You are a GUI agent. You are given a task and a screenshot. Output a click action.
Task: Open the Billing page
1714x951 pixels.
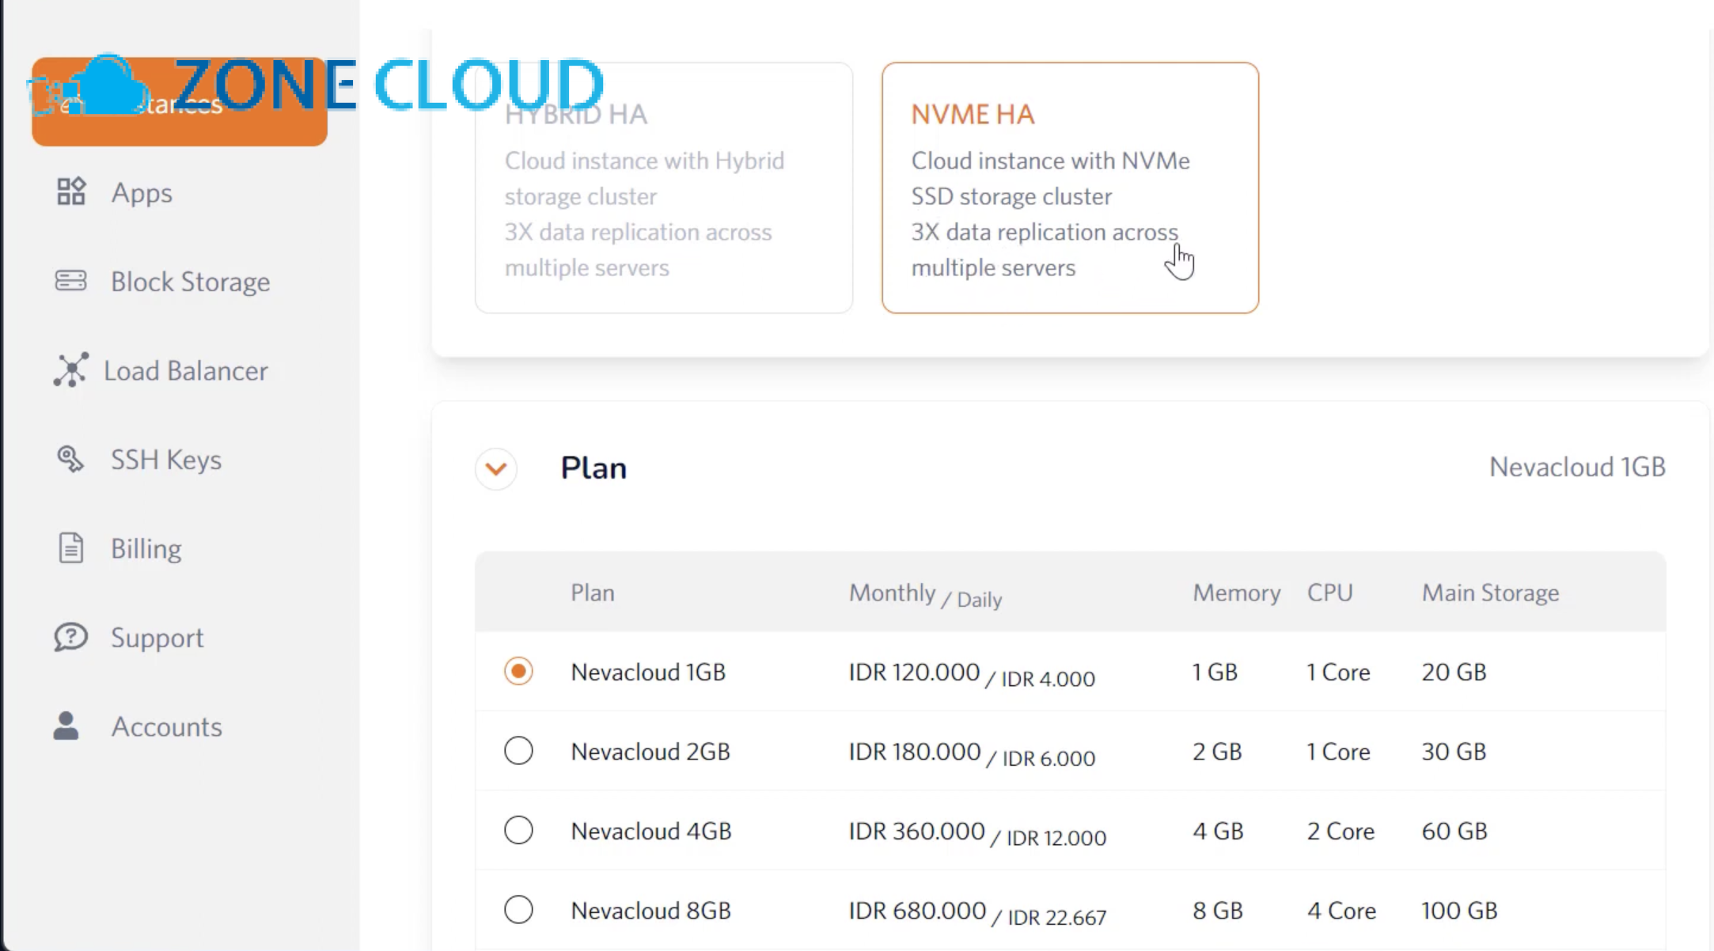(146, 548)
